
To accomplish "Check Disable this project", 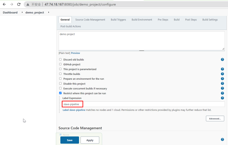I will 60,83.
